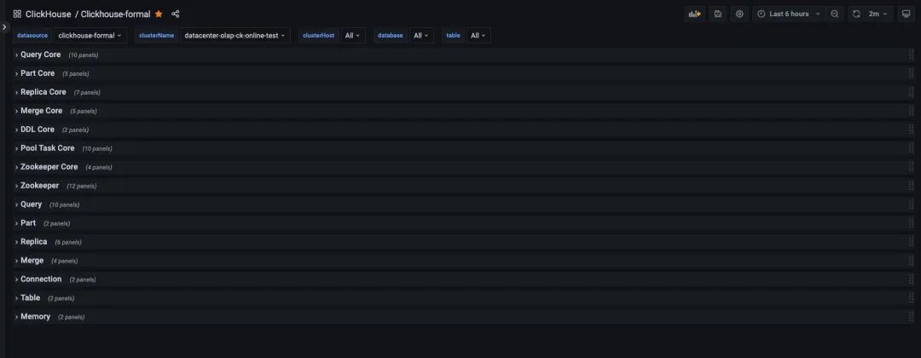
Task: Click the "(10 panels)" text of Query Core
Action: 84,55
